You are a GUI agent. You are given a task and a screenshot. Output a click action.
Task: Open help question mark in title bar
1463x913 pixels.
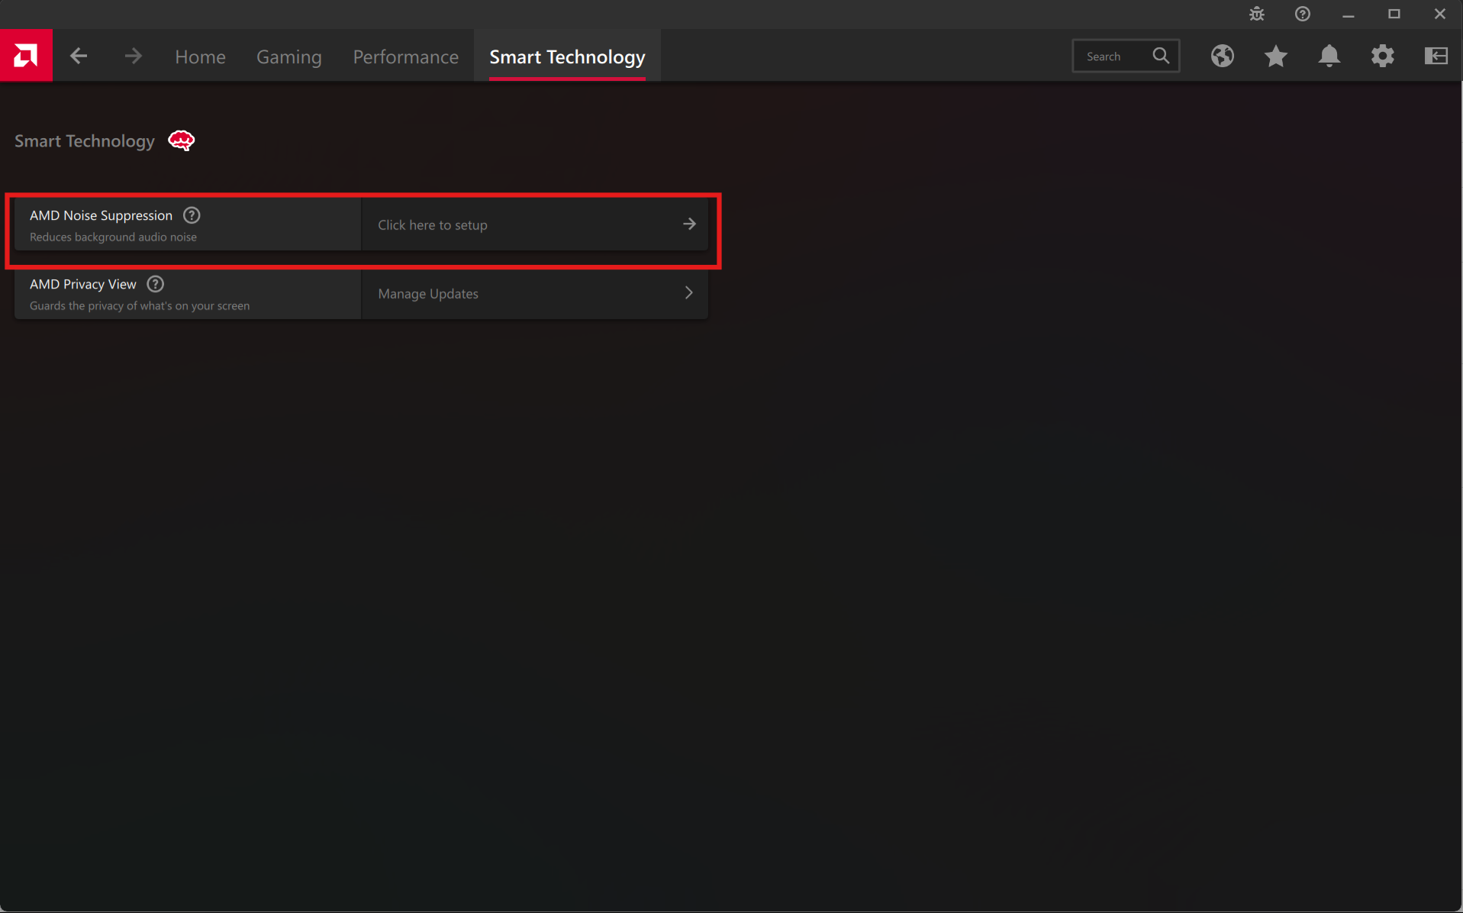tap(1302, 14)
